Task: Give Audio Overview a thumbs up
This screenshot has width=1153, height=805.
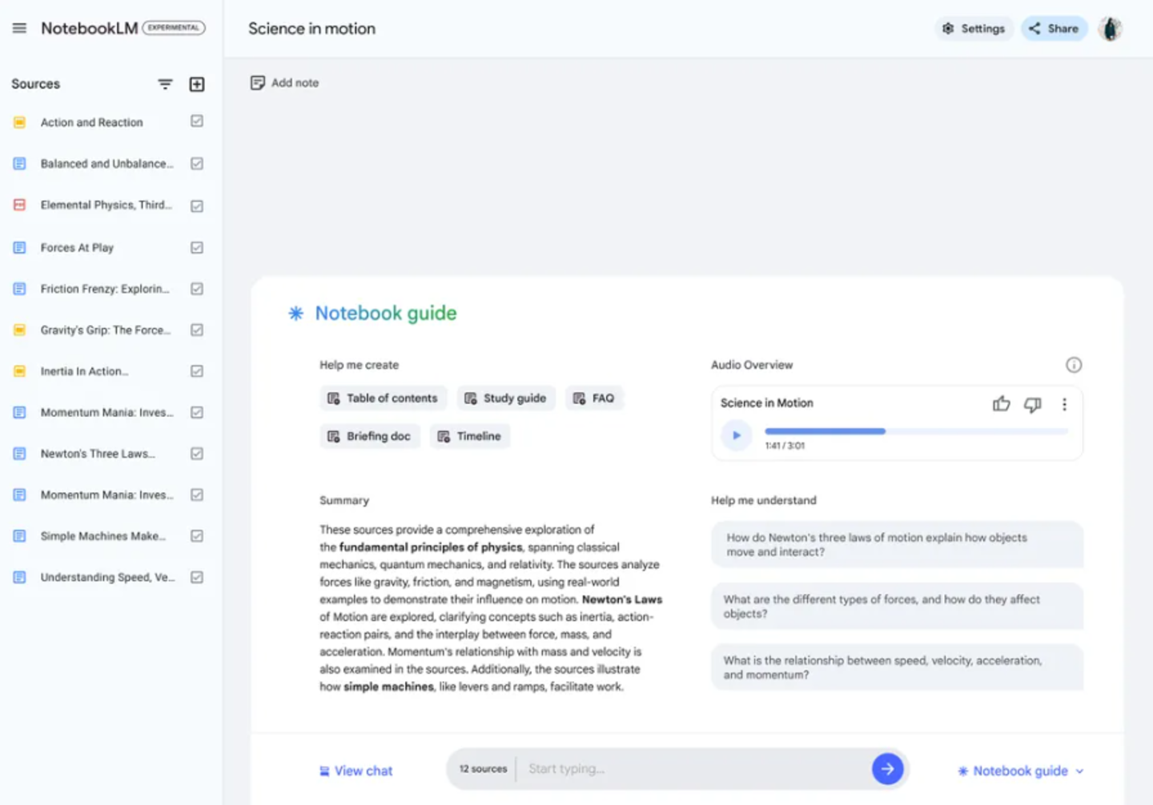Action: click(x=1001, y=404)
